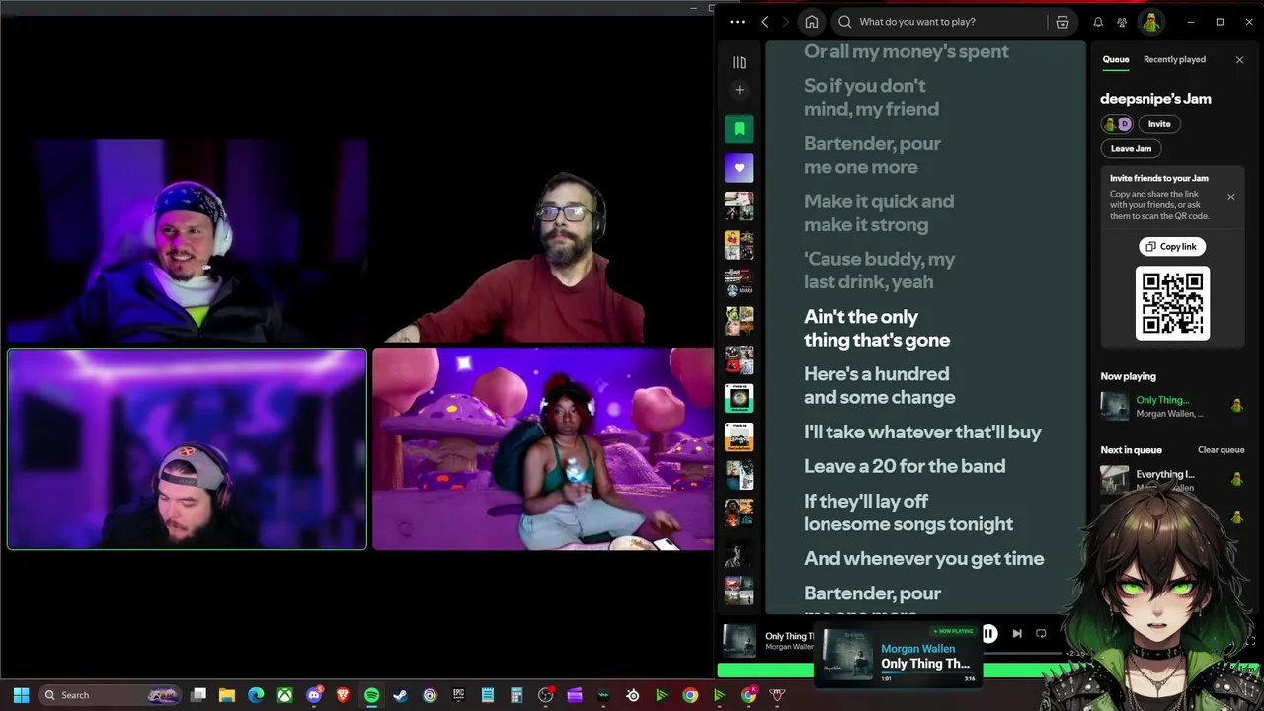This screenshot has height=711, width=1264.
Task: Jump to lyric 'Ain't the only thing that's gone'
Action: click(877, 329)
